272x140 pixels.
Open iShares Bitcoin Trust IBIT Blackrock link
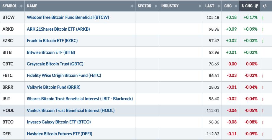pyautogui.click(x=80, y=98)
